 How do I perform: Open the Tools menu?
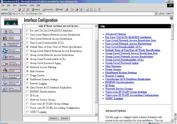click(32, 5)
